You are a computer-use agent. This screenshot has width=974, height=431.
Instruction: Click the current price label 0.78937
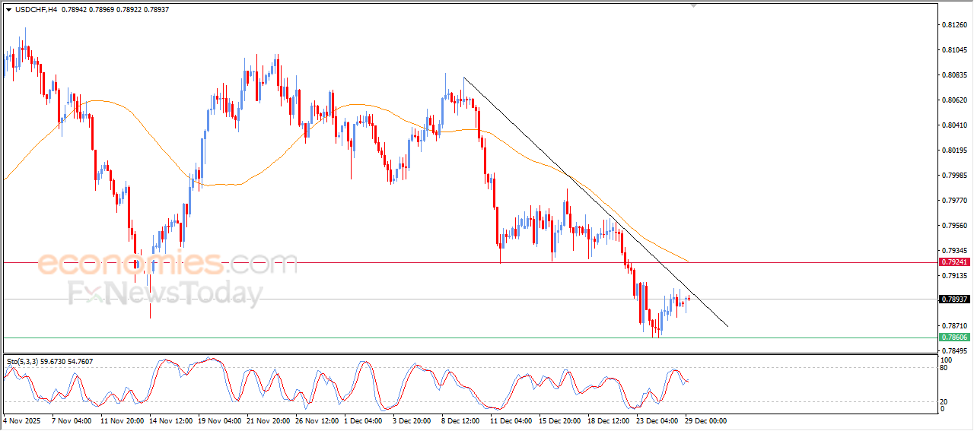[954, 299]
